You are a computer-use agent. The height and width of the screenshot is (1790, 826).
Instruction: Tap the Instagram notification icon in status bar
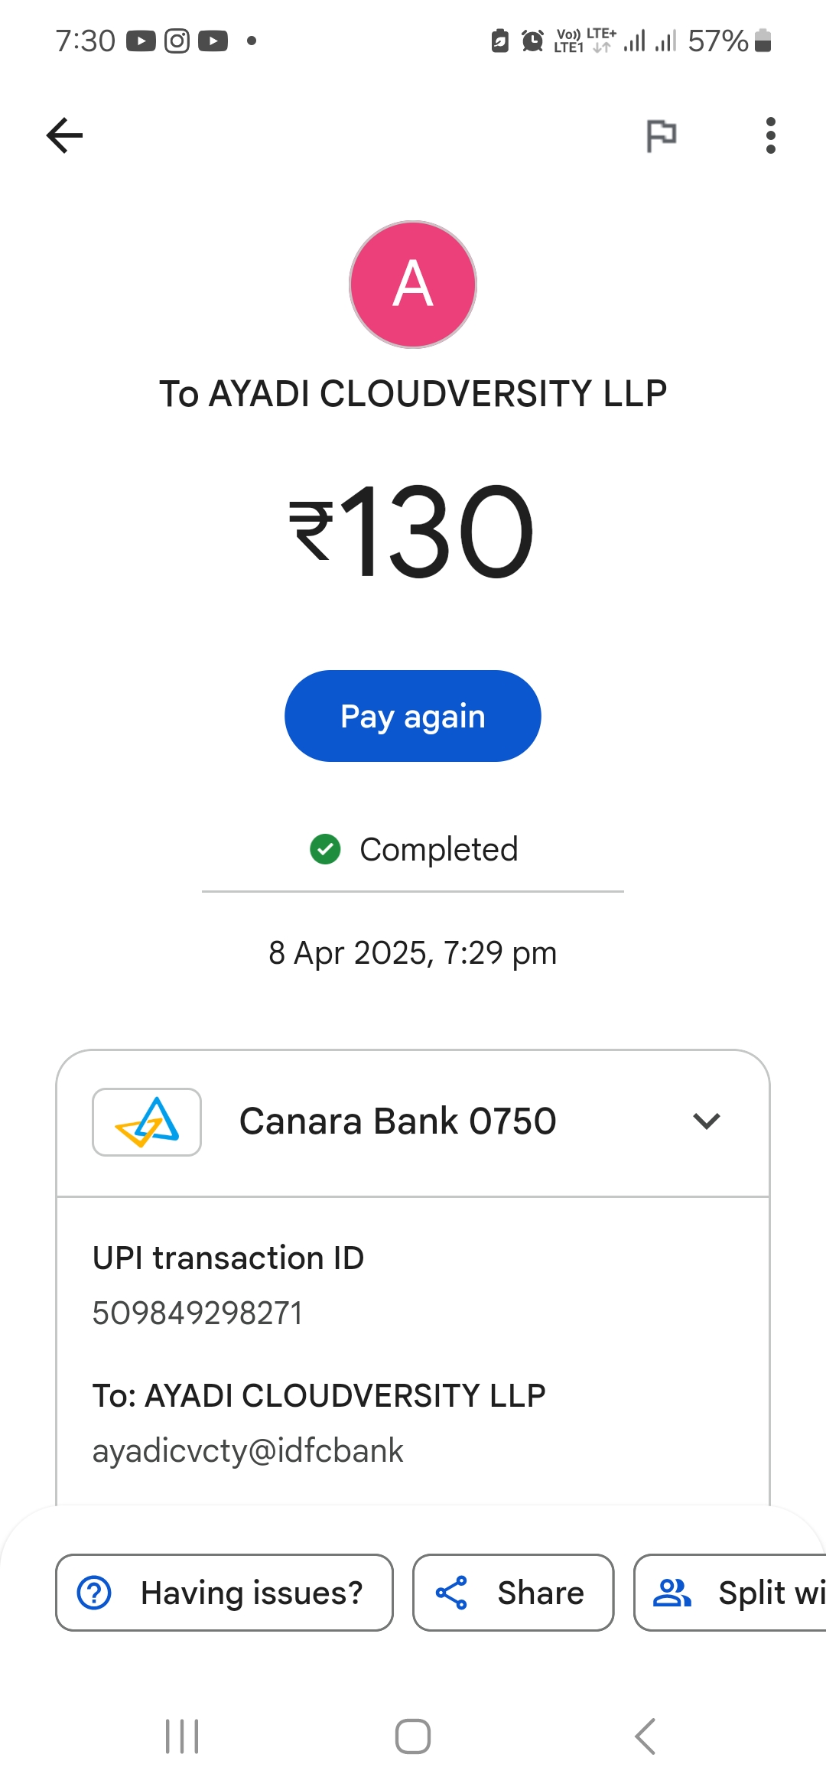pos(177,41)
